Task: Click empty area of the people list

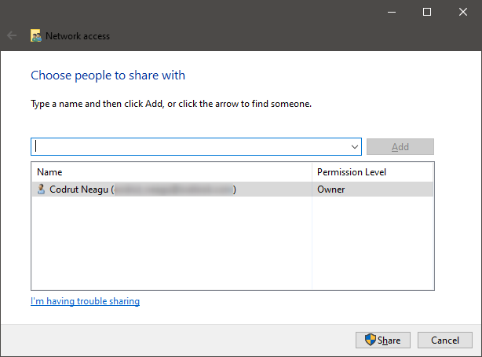Action: pyautogui.click(x=171, y=244)
